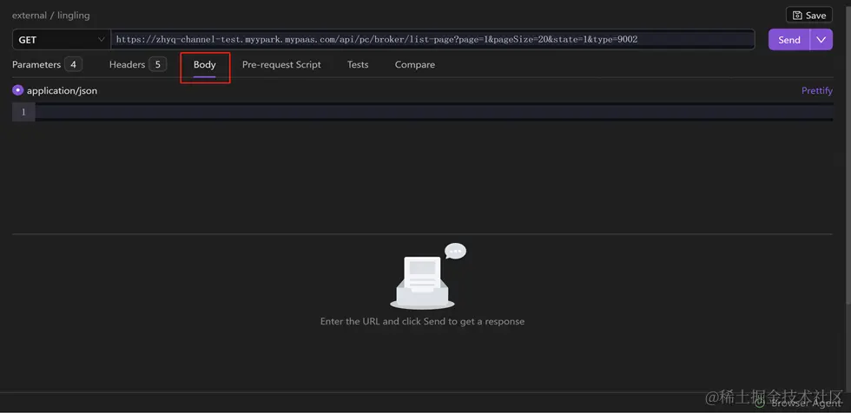Expand the Send options arrow
This screenshot has height=413, width=851.
click(x=821, y=40)
